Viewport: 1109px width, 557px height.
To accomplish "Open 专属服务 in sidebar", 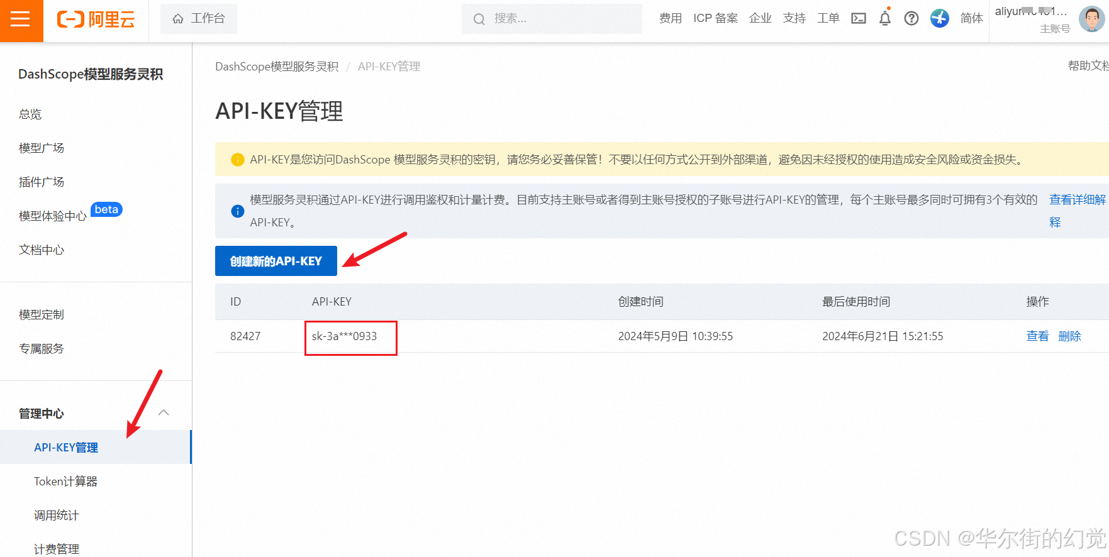I will pyautogui.click(x=42, y=349).
